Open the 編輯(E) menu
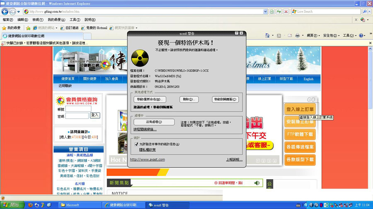Screen dimensions: 373x209 point(23,20)
